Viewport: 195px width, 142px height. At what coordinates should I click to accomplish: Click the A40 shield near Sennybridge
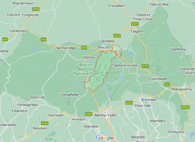coord(84,48)
